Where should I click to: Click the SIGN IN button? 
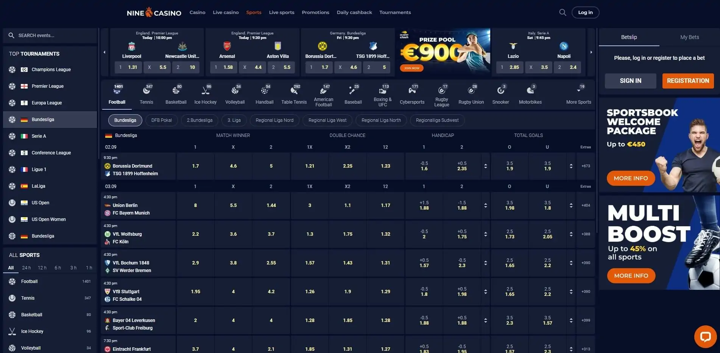point(630,81)
